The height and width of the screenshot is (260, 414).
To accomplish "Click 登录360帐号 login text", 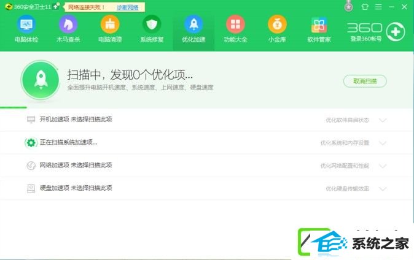I will [365, 39].
